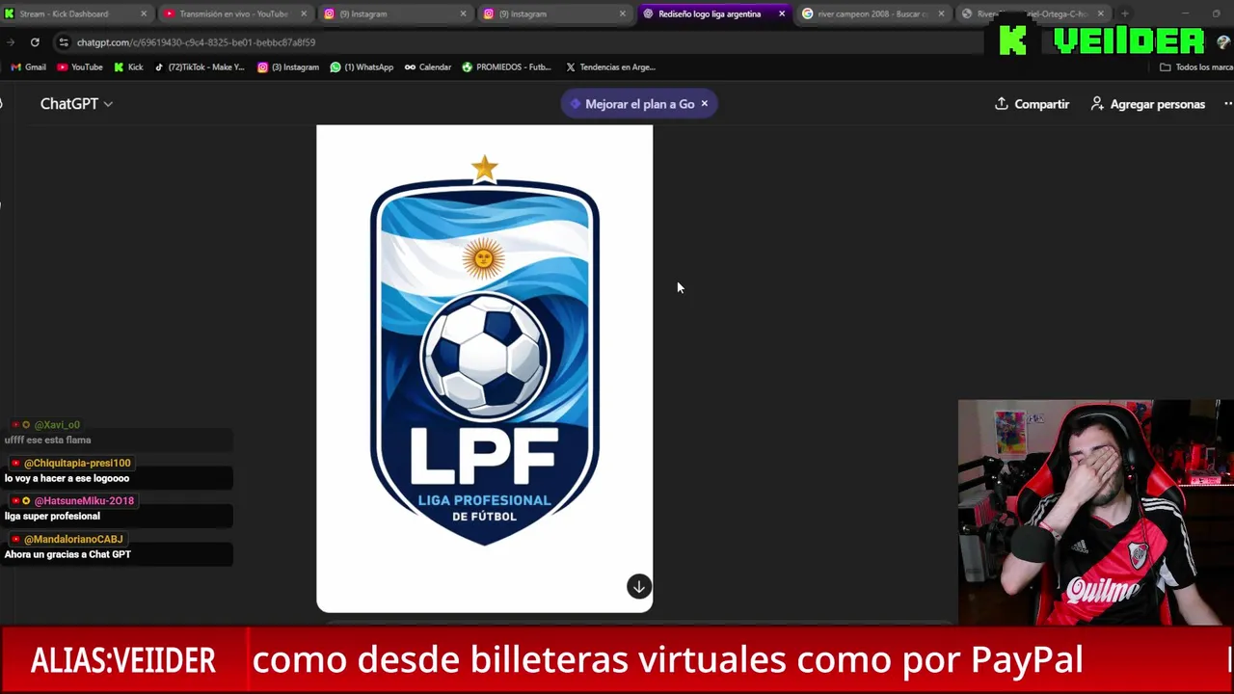
Task: Reload the page with the refresh icon
Action: [x=35, y=42]
